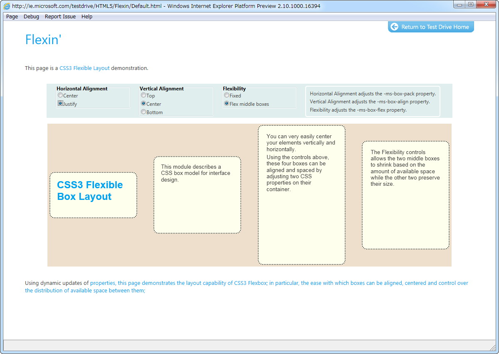The image size is (499, 354).
Task: Maximize the Internet Explorer window
Action: coord(470,5)
